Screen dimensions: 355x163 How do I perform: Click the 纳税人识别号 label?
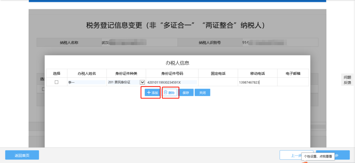coord(210,42)
